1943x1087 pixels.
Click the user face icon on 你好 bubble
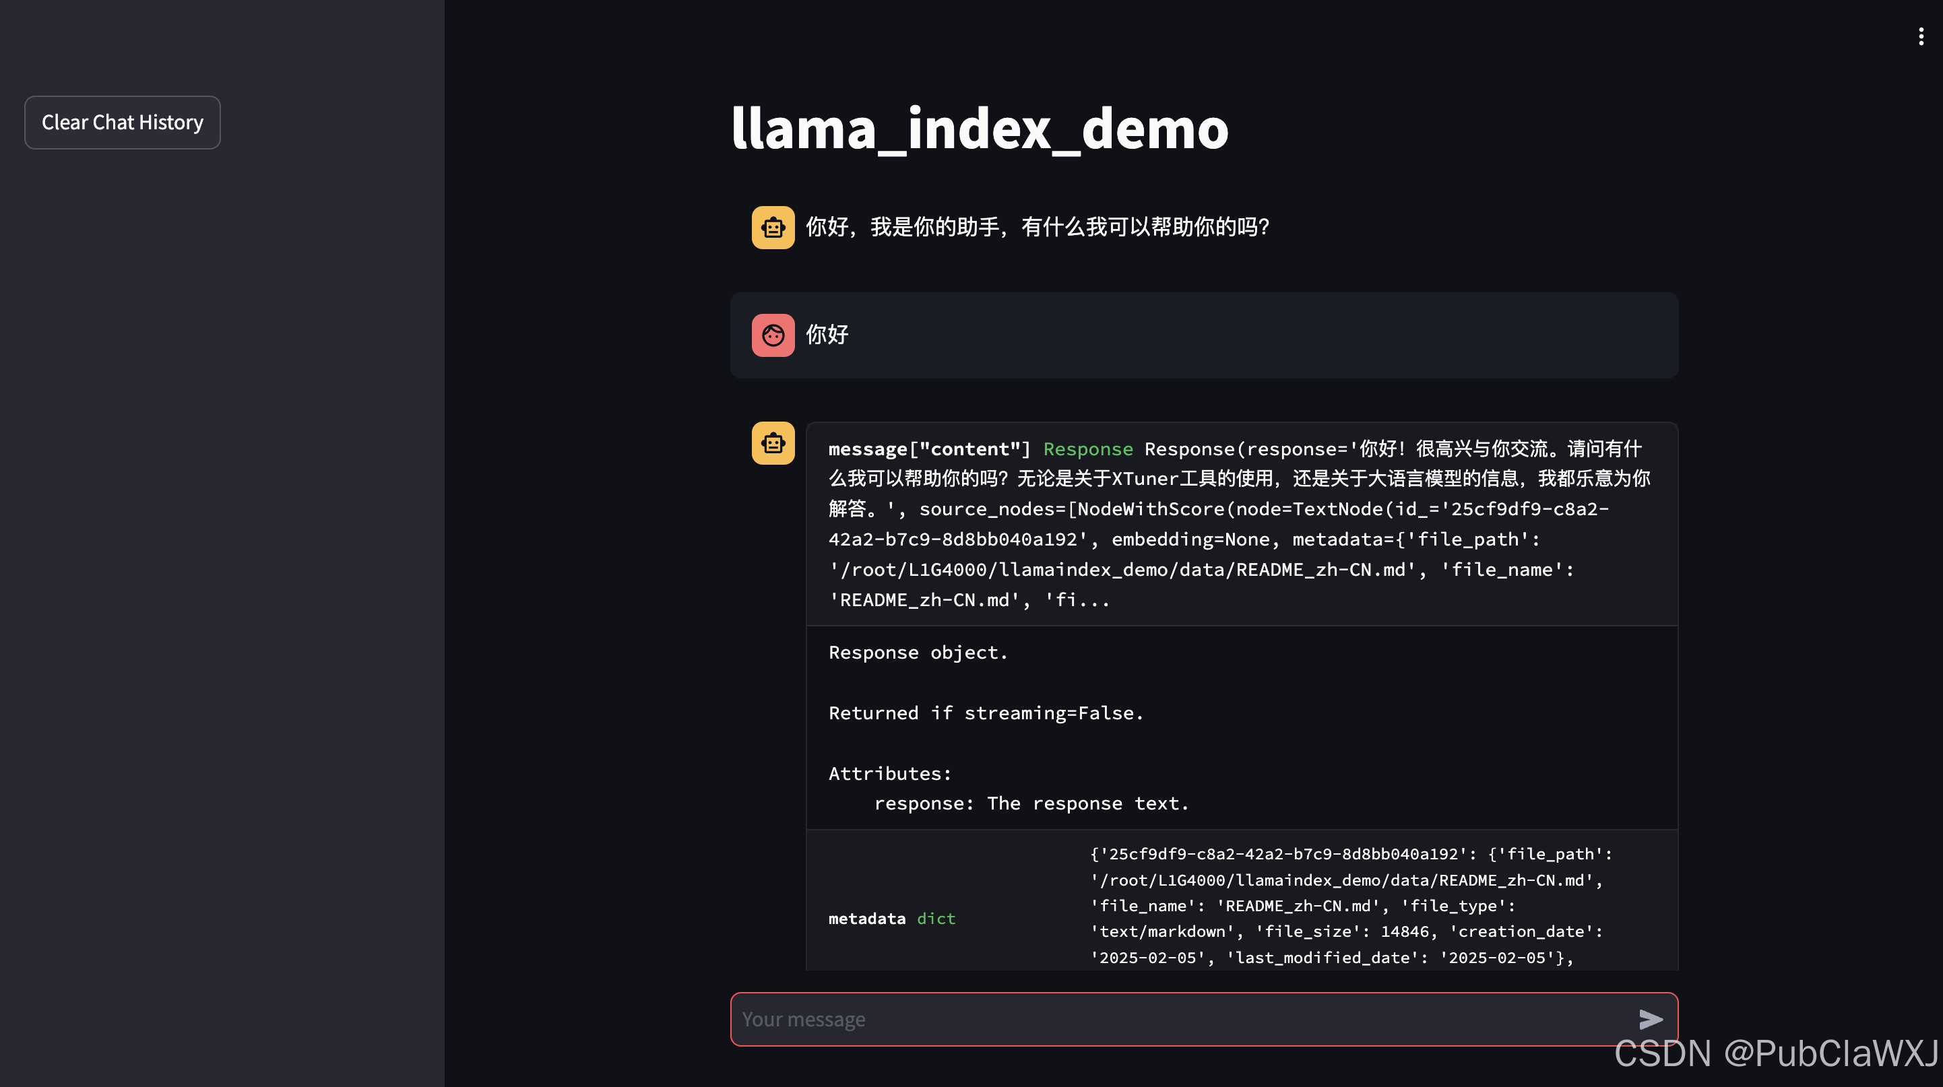(x=772, y=335)
